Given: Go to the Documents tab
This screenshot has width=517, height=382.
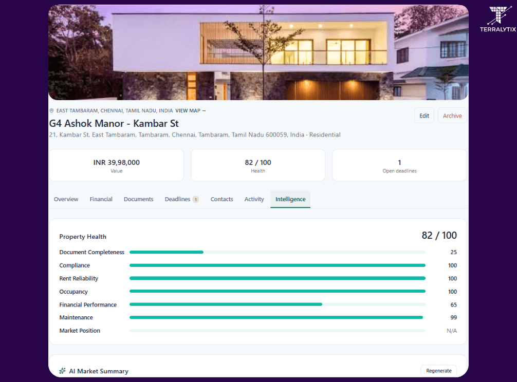Looking at the screenshot, I should click(x=138, y=199).
